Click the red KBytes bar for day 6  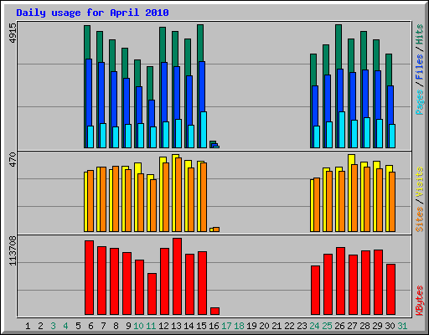point(89,278)
